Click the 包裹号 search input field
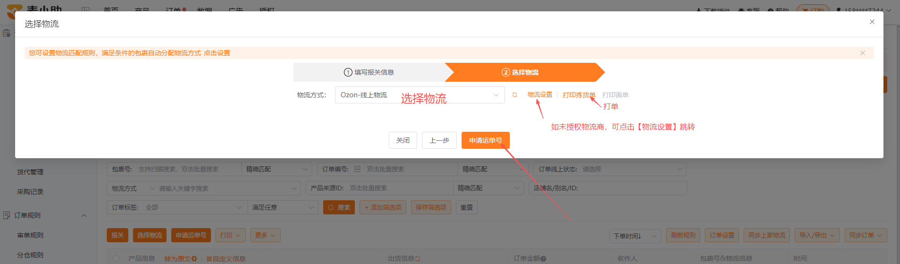This screenshot has height=264, width=900. 188,169
